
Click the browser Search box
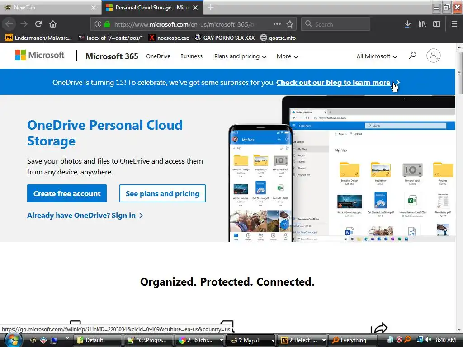(x=335, y=24)
